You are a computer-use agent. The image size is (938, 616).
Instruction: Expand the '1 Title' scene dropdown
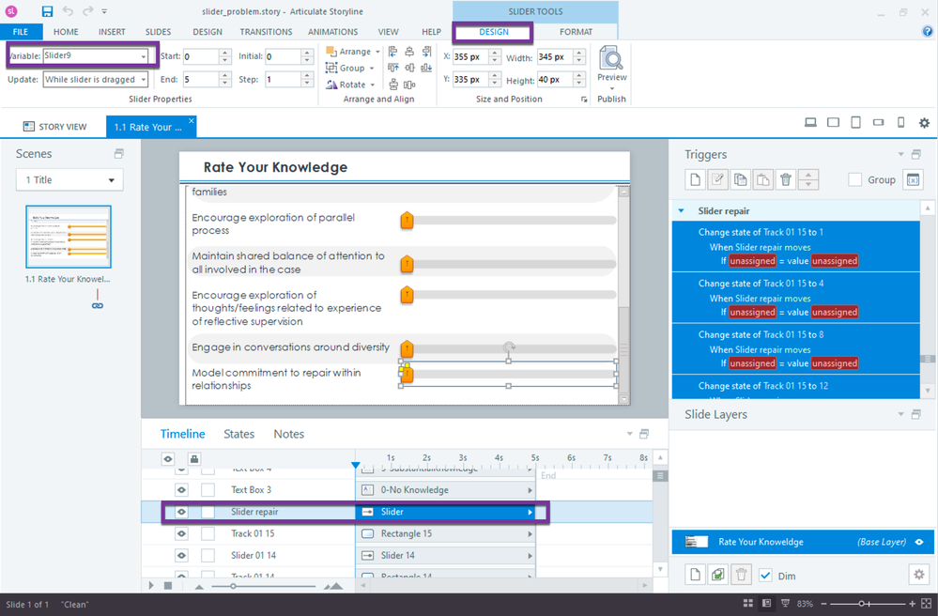[x=111, y=180]
